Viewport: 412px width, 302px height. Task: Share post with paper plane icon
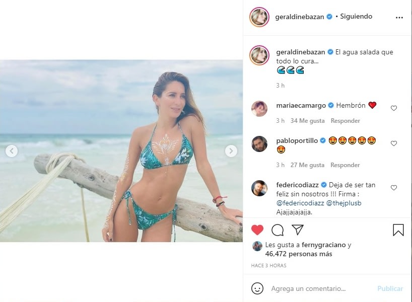point(298,230)
